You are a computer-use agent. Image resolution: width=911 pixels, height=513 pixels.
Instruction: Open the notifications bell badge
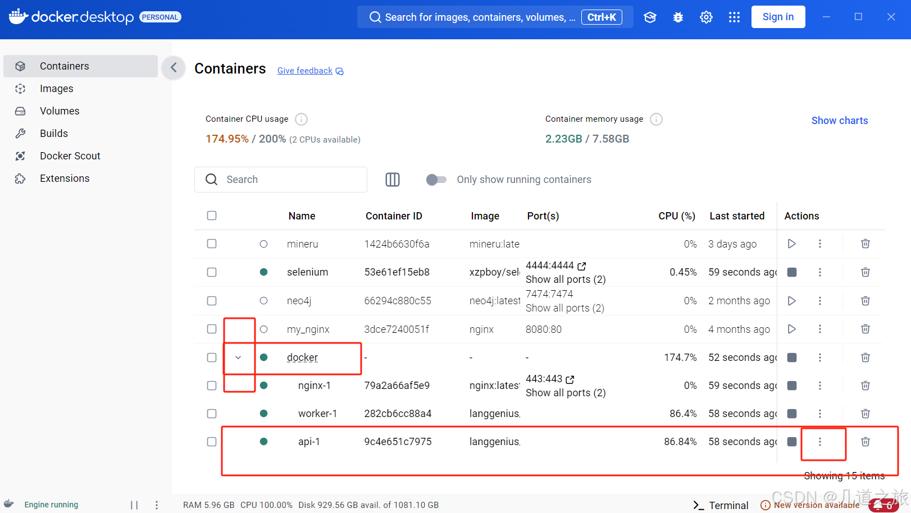point(883,505)
